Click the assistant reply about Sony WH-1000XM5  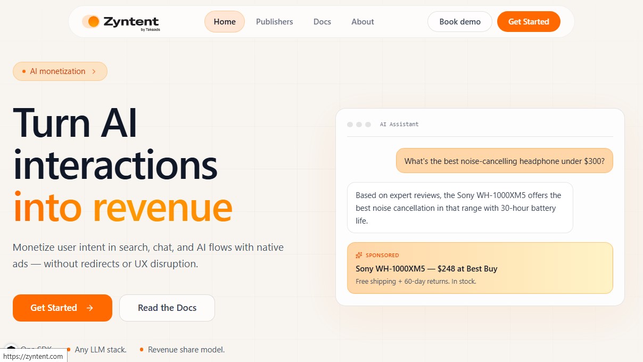click(460, 208)
